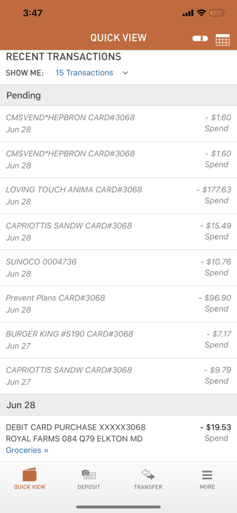Tap the Deposit camera check icon
Viewport: 237px width, 513px height.
88,475
